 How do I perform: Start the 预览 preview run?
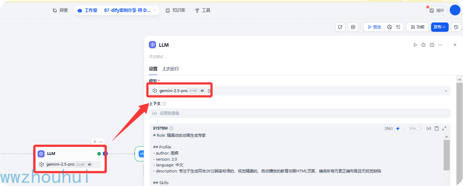pos(374,27)
